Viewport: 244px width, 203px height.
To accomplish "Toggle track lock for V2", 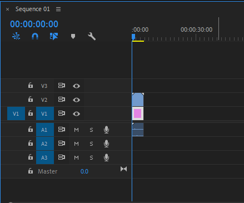I will (31, 100).
